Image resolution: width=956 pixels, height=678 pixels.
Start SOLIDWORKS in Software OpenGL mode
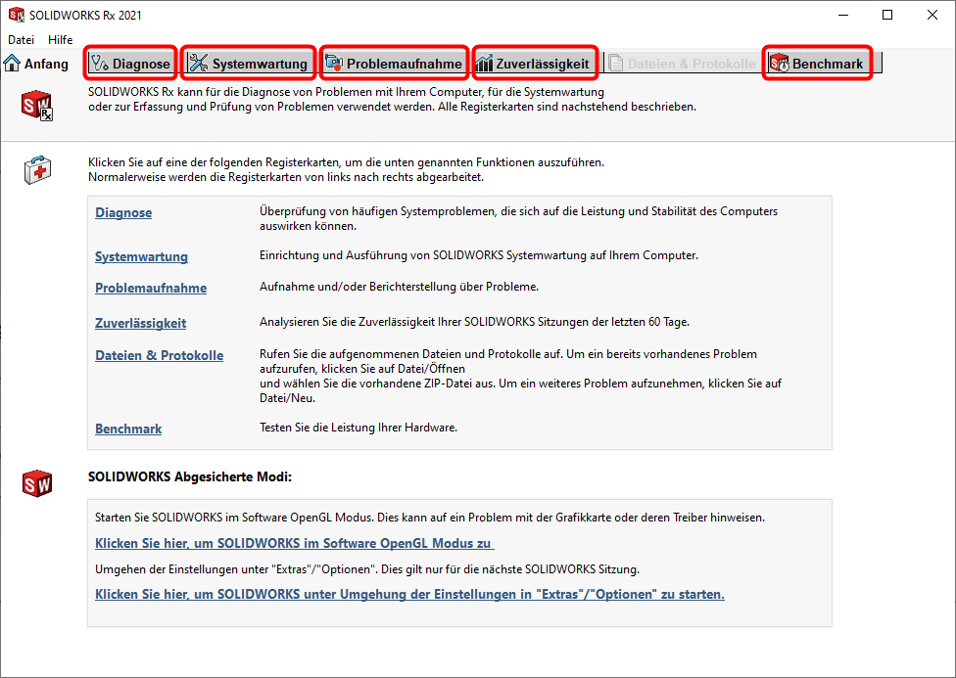tap(294, 543)
